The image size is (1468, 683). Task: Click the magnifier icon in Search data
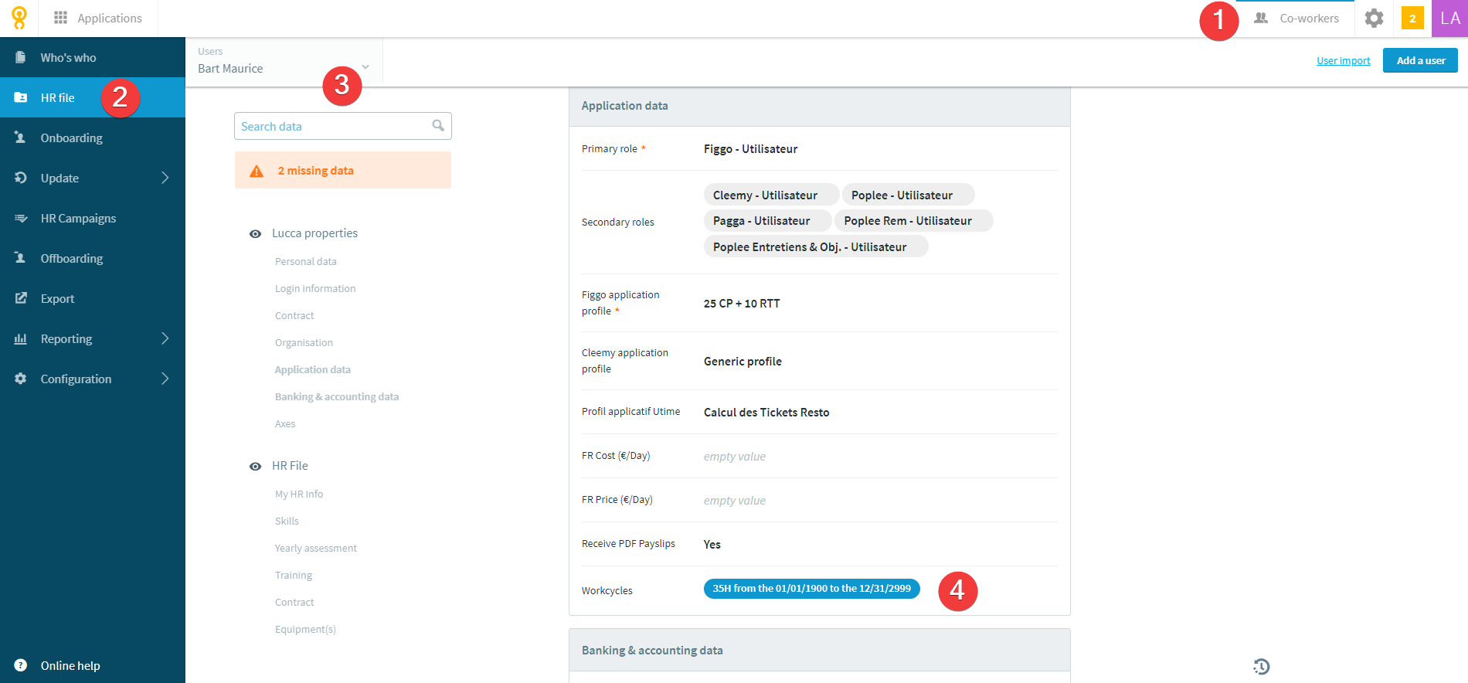click(438, 125)
